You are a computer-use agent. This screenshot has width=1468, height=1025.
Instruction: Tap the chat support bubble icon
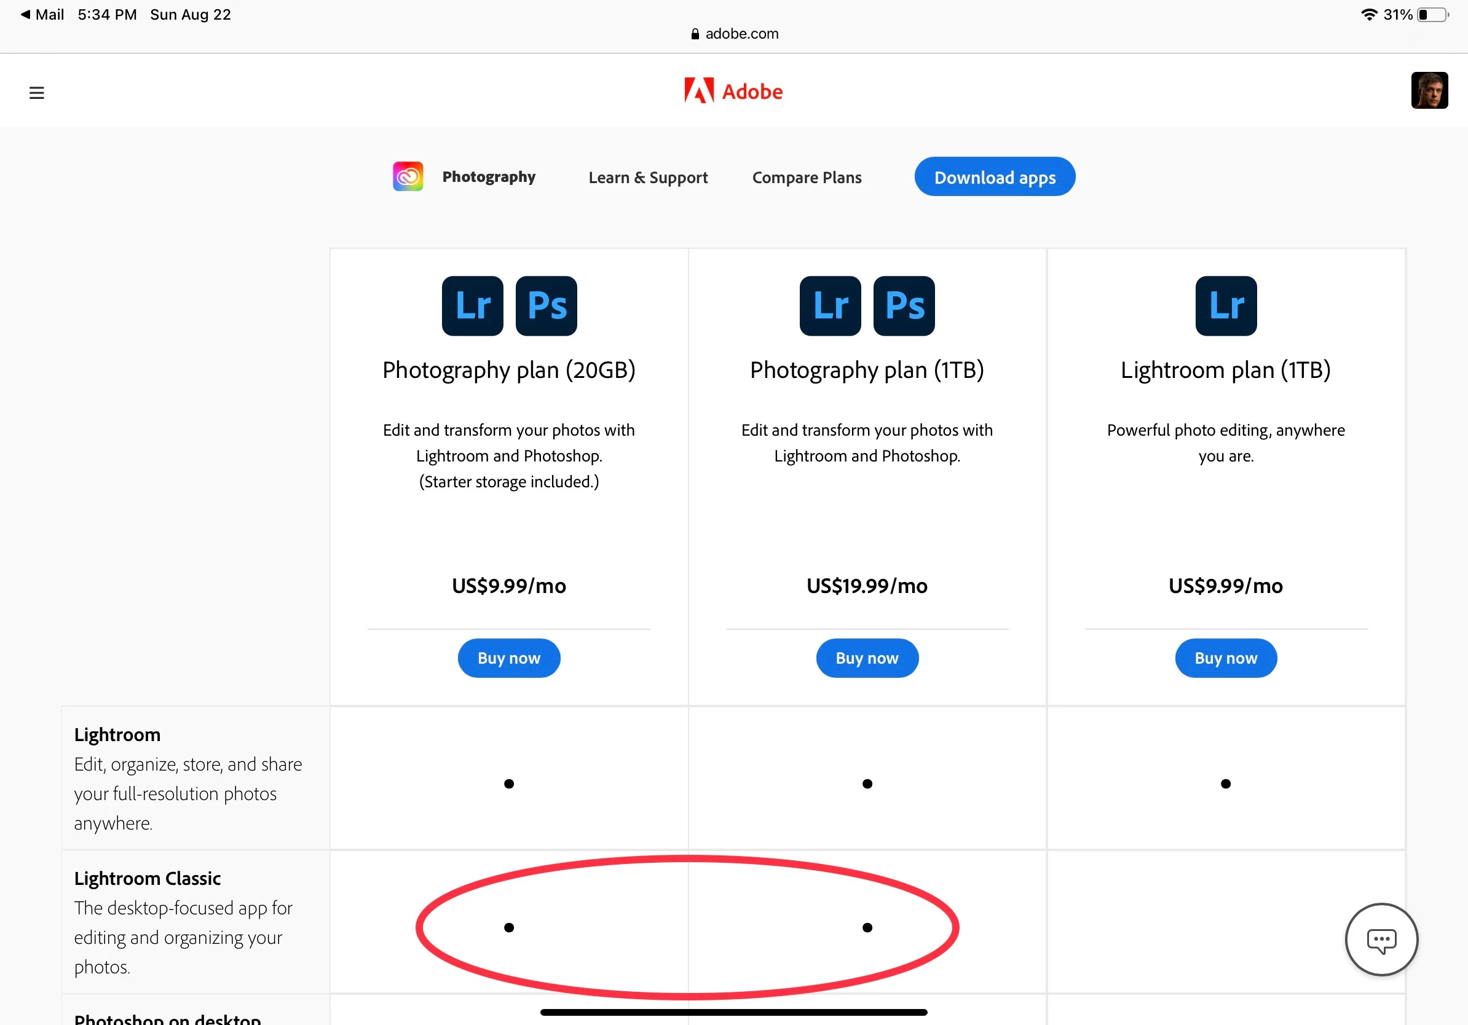1381,940
